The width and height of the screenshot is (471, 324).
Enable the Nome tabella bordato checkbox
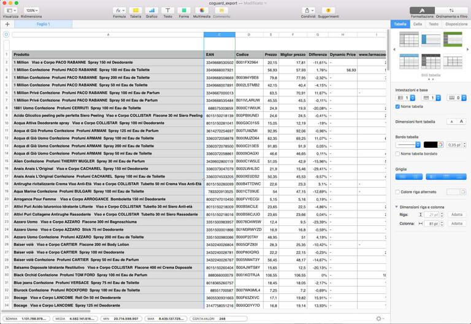point(397,154)
